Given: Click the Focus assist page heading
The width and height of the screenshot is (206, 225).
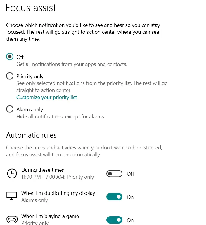Looking at the screenshot, I should tap(31, 8).
